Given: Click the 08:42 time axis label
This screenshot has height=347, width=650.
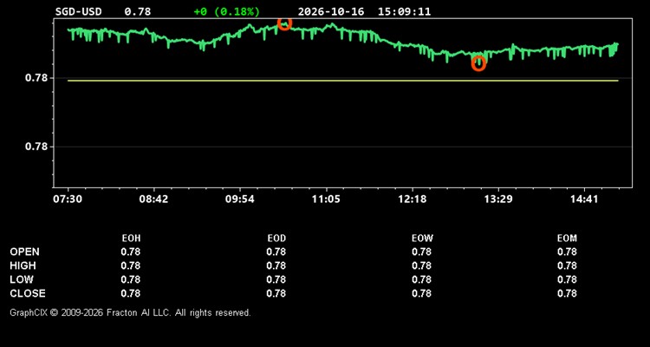Looking at the screenshot, I should click(x=153, y=200).
